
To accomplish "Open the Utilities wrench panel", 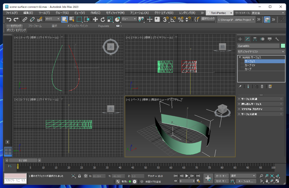I will [277, 39].
